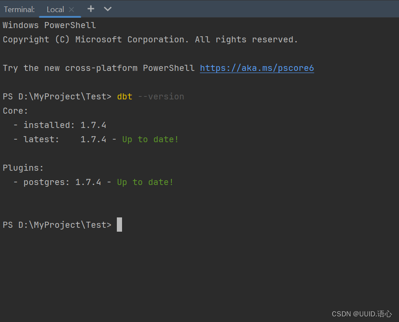The image size is (399, 322).
Task: Switch to the Local terminal tab
Action: [x=55, y=10]
